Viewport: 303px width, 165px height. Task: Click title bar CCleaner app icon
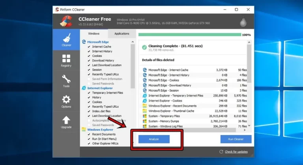click(x=57, y=9)
